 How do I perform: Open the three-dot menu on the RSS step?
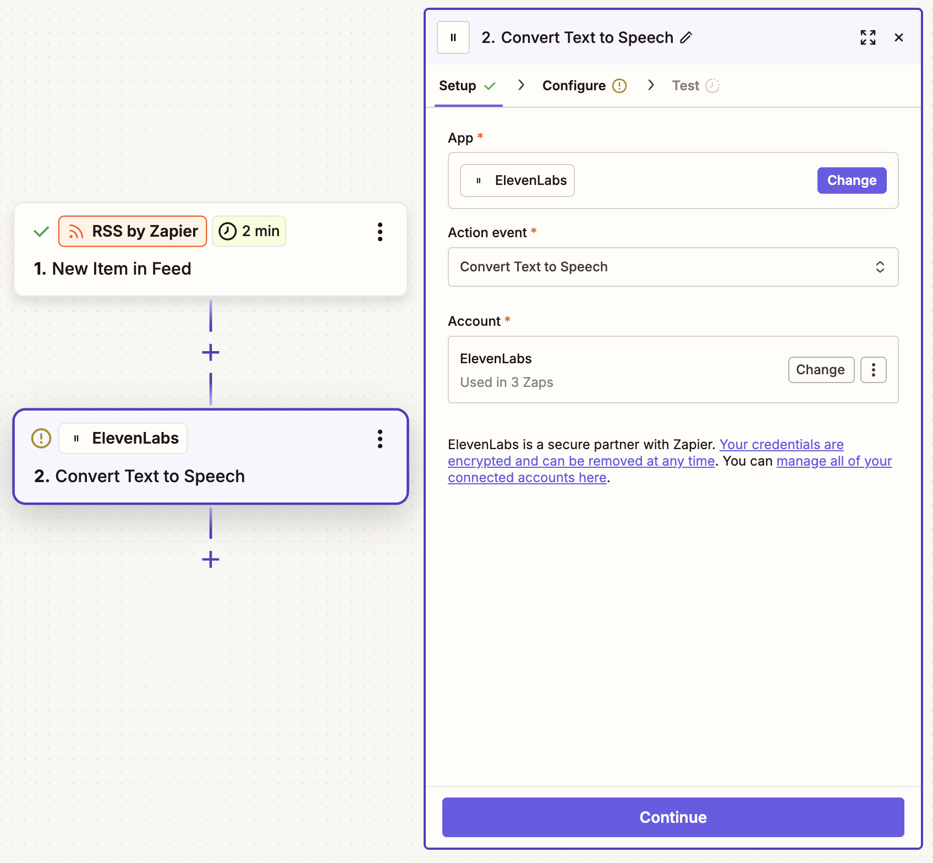click(x=380, y=232)
